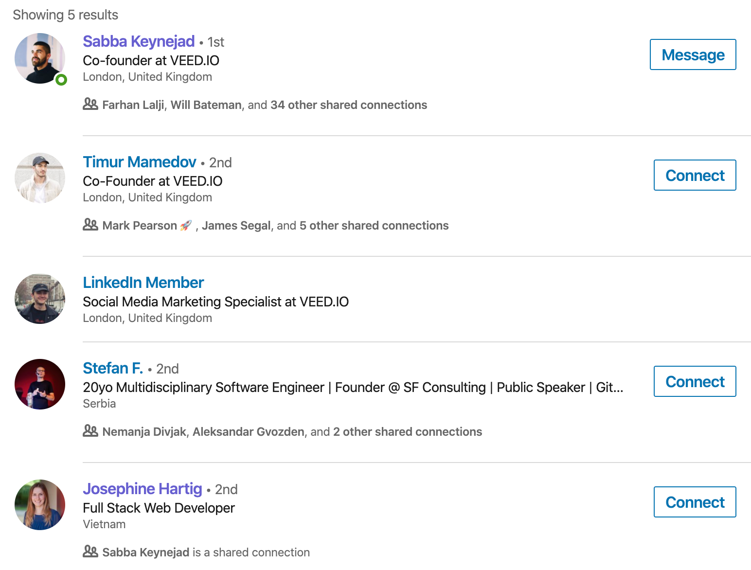The image size is (751, 570).
Task: Click the shared connections icon beside Nemanja Divjak
Action: [90, 430]
